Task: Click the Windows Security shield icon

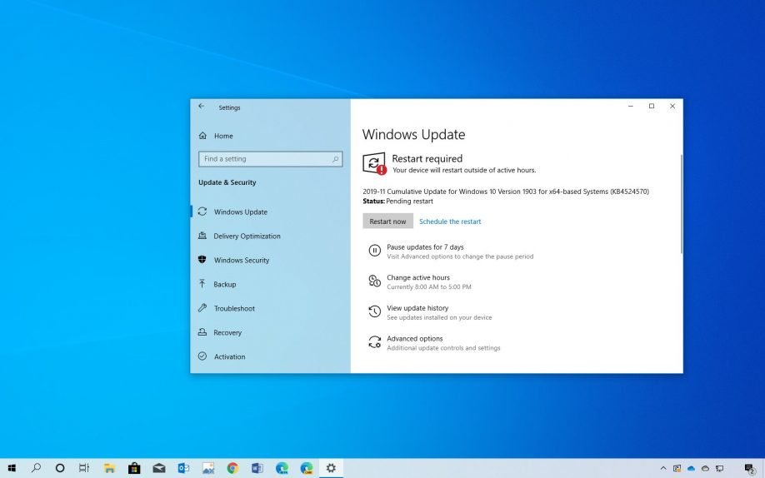Action: coord(202,260)
